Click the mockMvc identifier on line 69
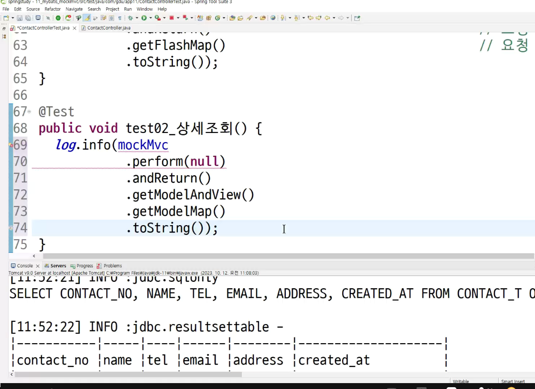Screen dimensions: 535x389 pos(143,145)
